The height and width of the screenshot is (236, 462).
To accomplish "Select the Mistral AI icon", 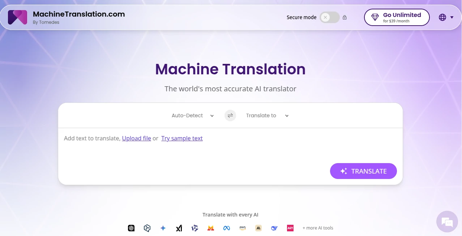I will point(211,228).
